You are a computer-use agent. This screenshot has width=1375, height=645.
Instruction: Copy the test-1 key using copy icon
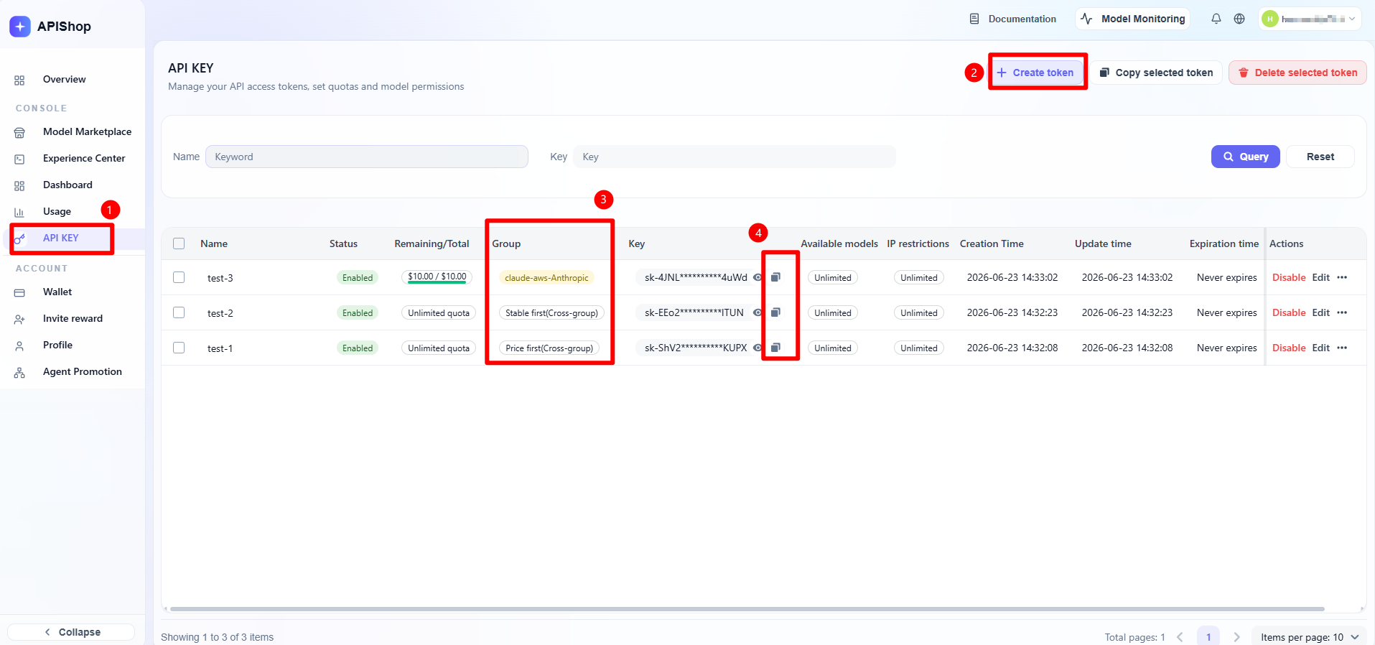(775, 348)
